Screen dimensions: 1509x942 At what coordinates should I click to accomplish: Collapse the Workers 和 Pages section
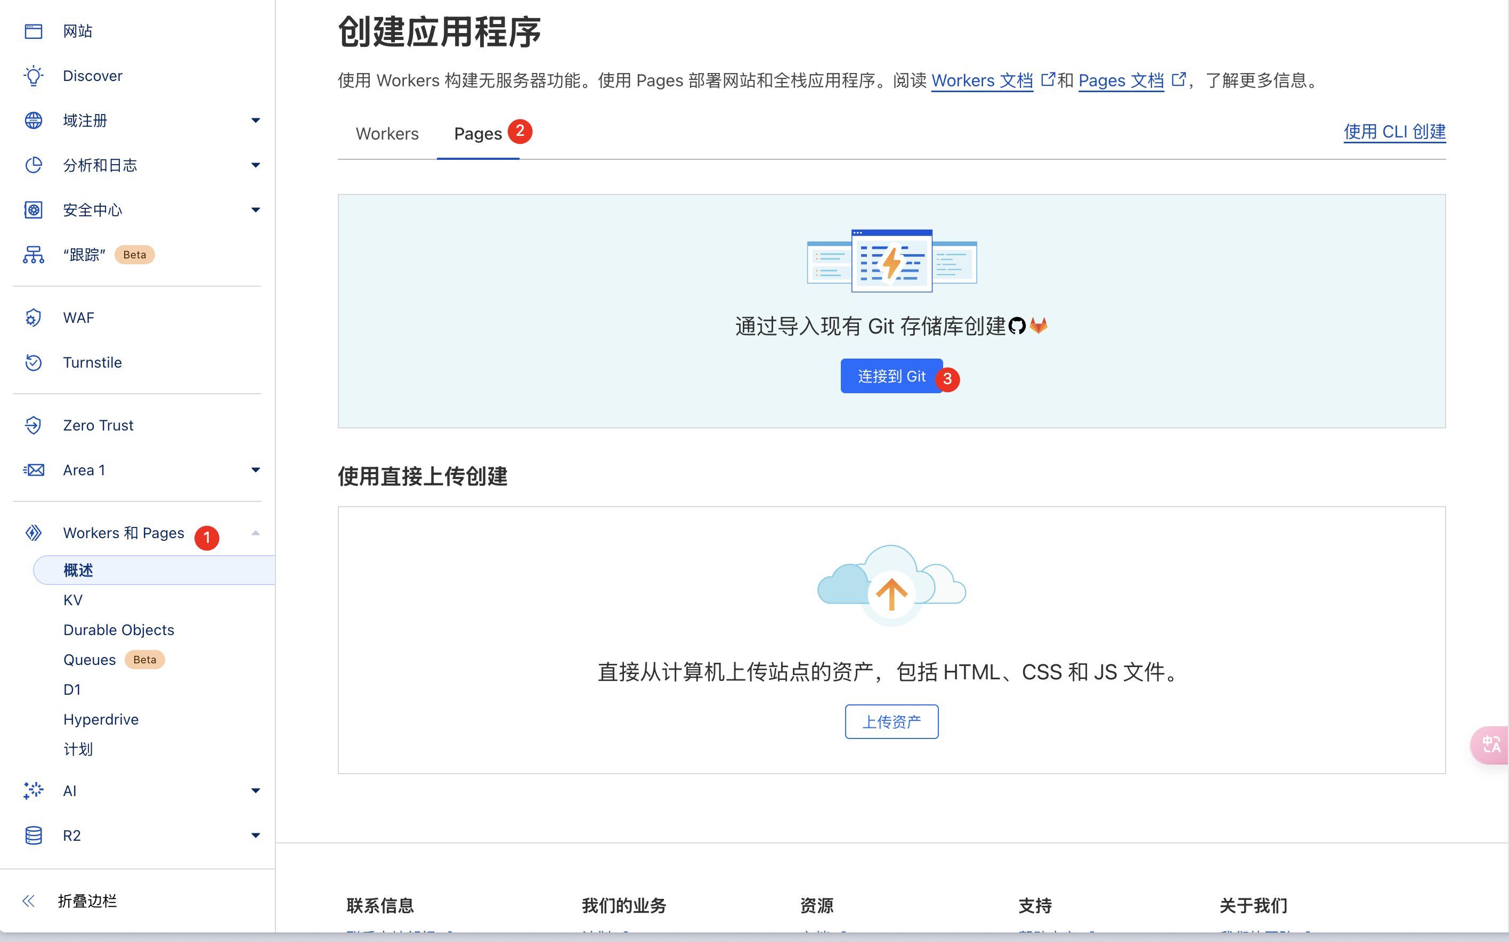point(255,533)
